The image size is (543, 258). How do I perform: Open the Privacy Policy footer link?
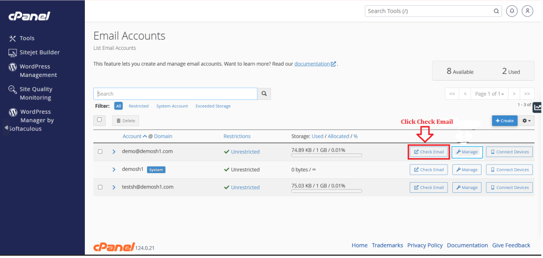[425, 245]
